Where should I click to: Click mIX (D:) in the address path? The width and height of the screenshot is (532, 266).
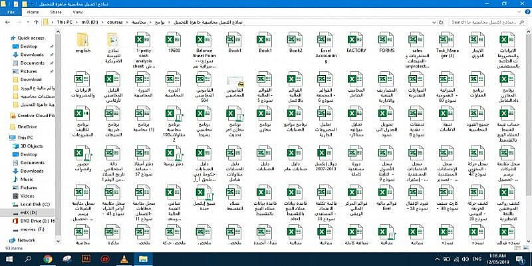point(90,22)
